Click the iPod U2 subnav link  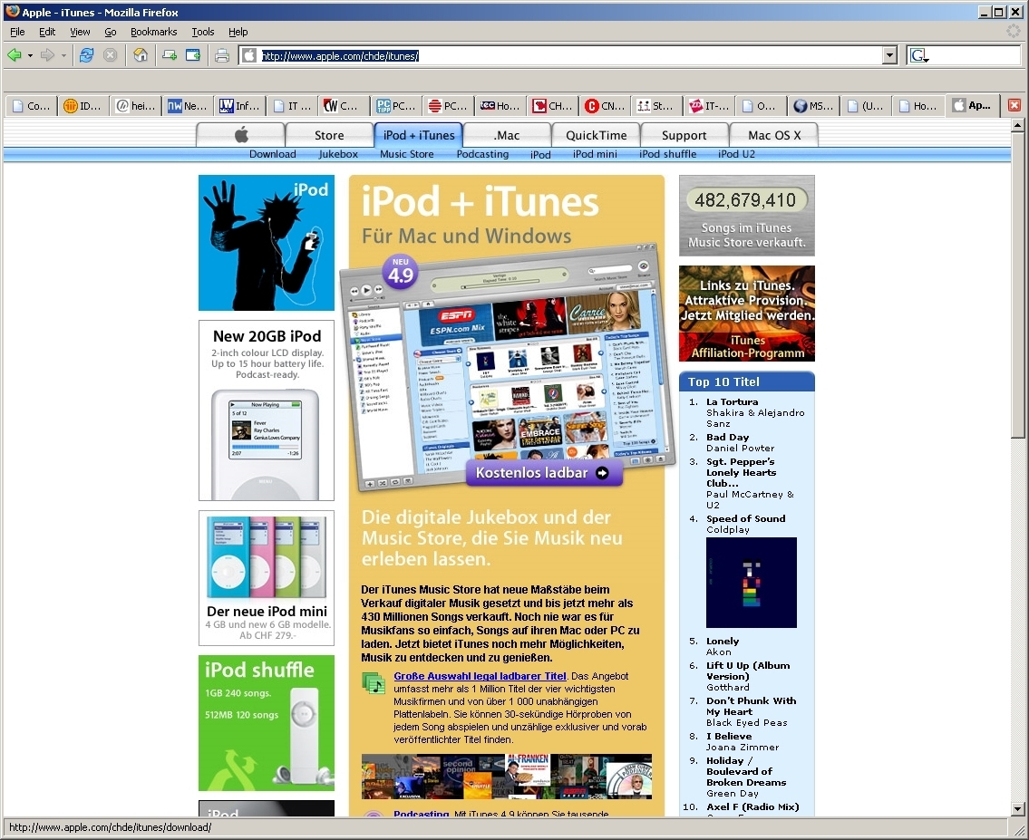(736, 154)
